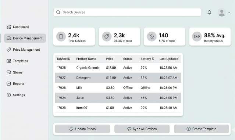This screenshot has width=235, height=140.
Task: Sort by Battery % column header
Action: tap(147, 59)
